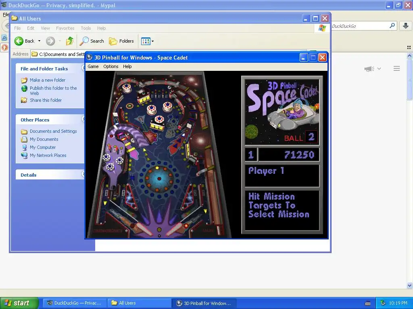The image size is (413, 309).
Task: Collapse the Other Places panel
Action: point(83,119)
